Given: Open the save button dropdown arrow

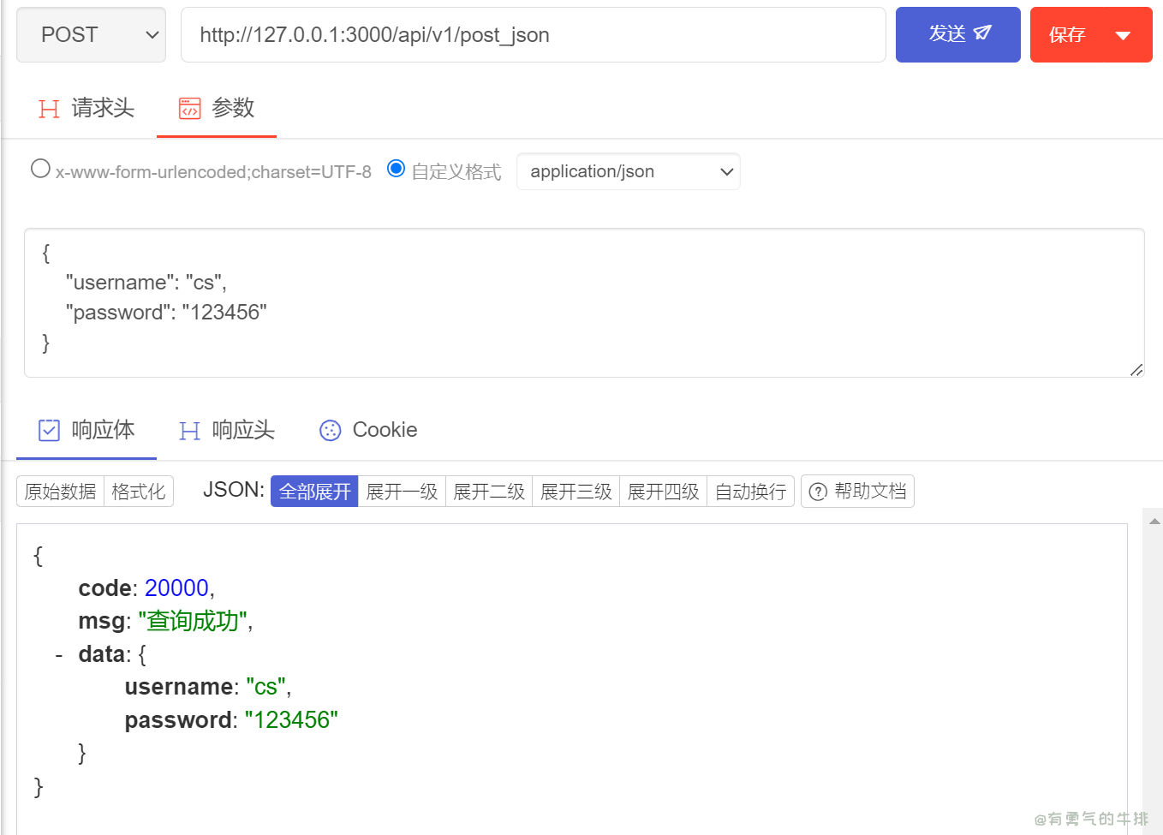Looking at the screenshot, I should [1123, 36].
